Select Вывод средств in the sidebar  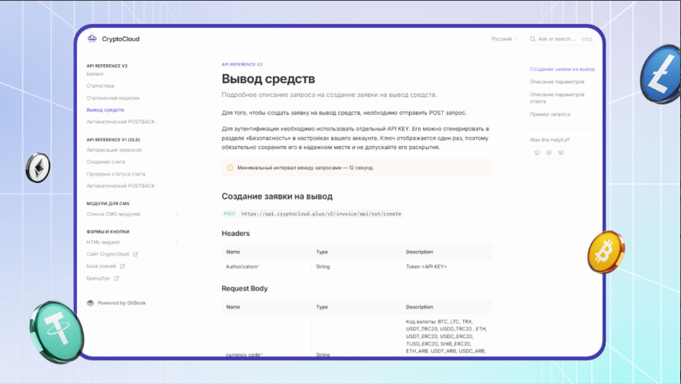(x=105, y=110)
